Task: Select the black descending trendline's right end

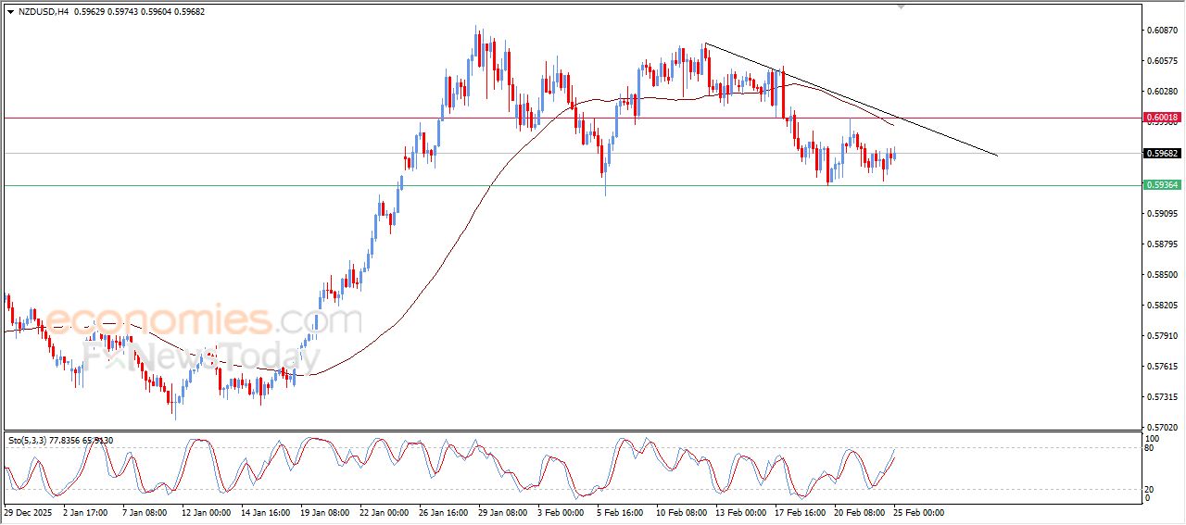Action: [997, 156]
